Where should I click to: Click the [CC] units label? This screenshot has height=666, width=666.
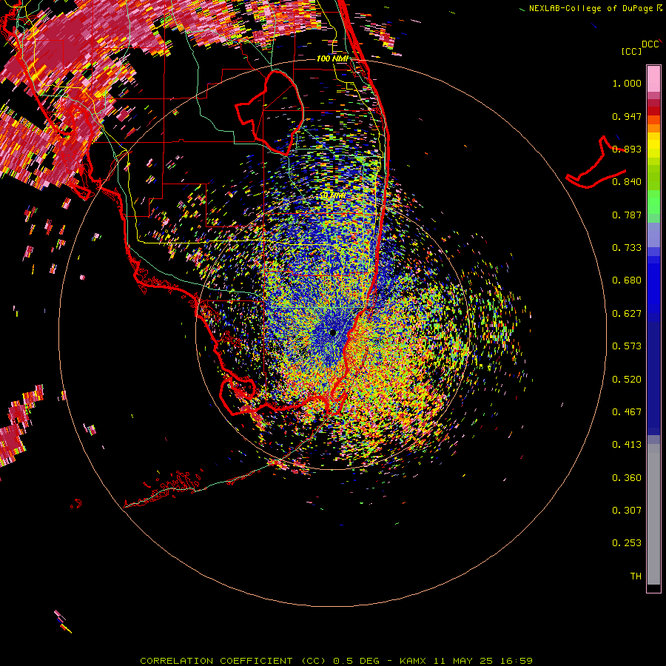(631, 51)
